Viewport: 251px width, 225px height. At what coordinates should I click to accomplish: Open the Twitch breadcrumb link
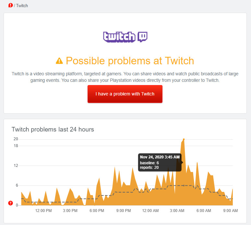coord(22,6)
